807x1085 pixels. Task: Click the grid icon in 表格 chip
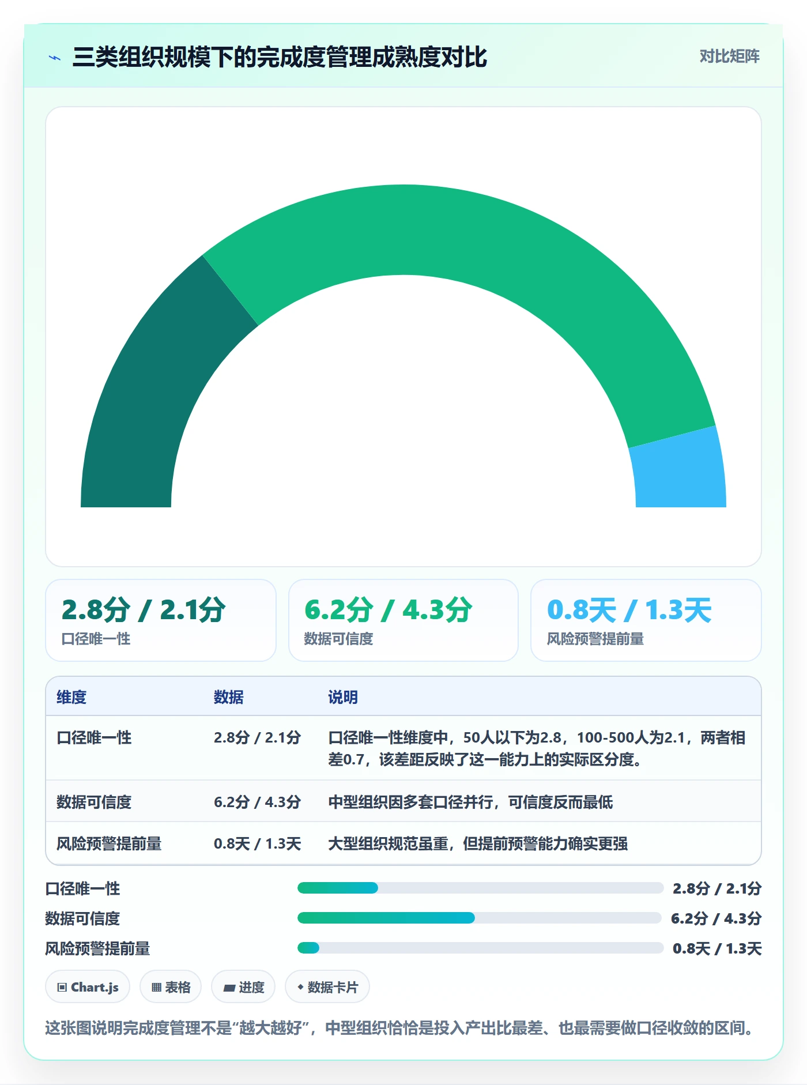(x=156, y=988)
